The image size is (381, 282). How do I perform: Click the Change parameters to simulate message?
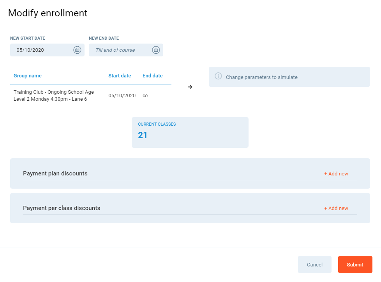pos(261,77)
